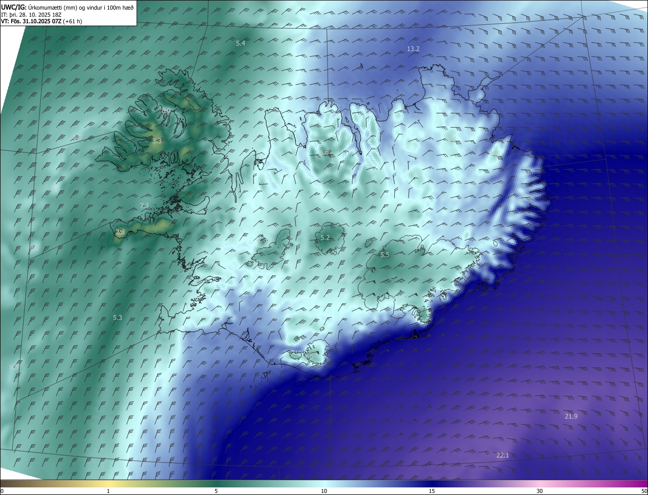Click the 15 tick on the color scale
The image size is (648, 495).
432,491
